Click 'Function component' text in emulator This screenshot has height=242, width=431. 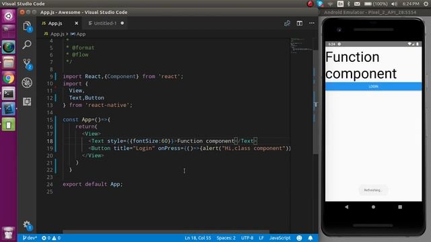pos(361,65)
